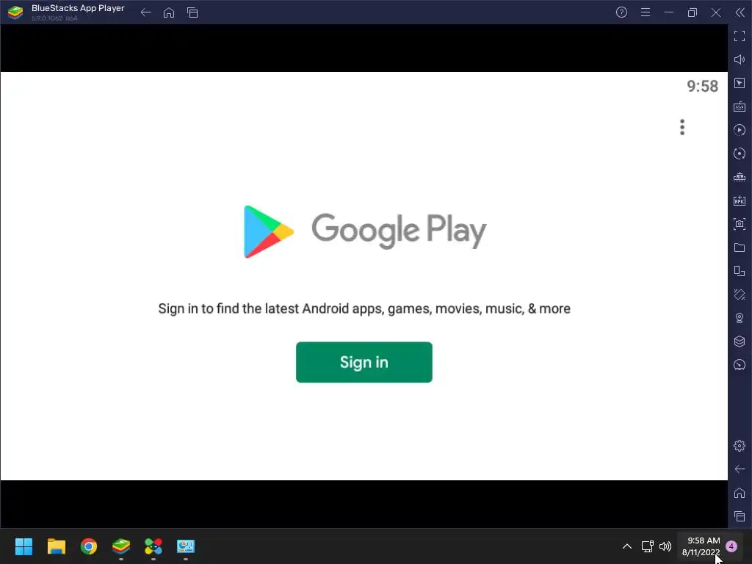Open the macro recorder play icon in sidebar
Screen dimensions: 752x564
(740, 130)
